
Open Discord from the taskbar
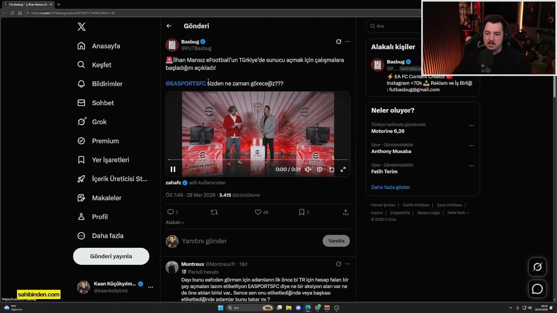tap(298, 308)
